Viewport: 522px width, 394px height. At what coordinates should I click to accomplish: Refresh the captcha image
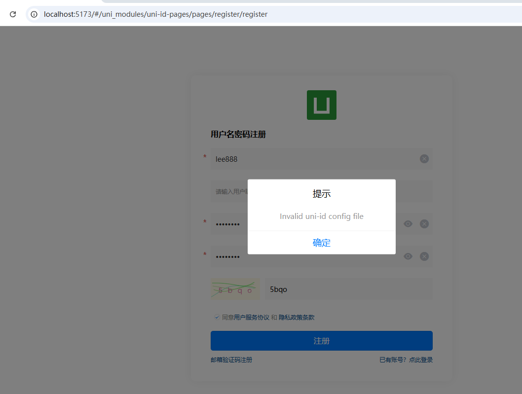[x=235, y=289]
